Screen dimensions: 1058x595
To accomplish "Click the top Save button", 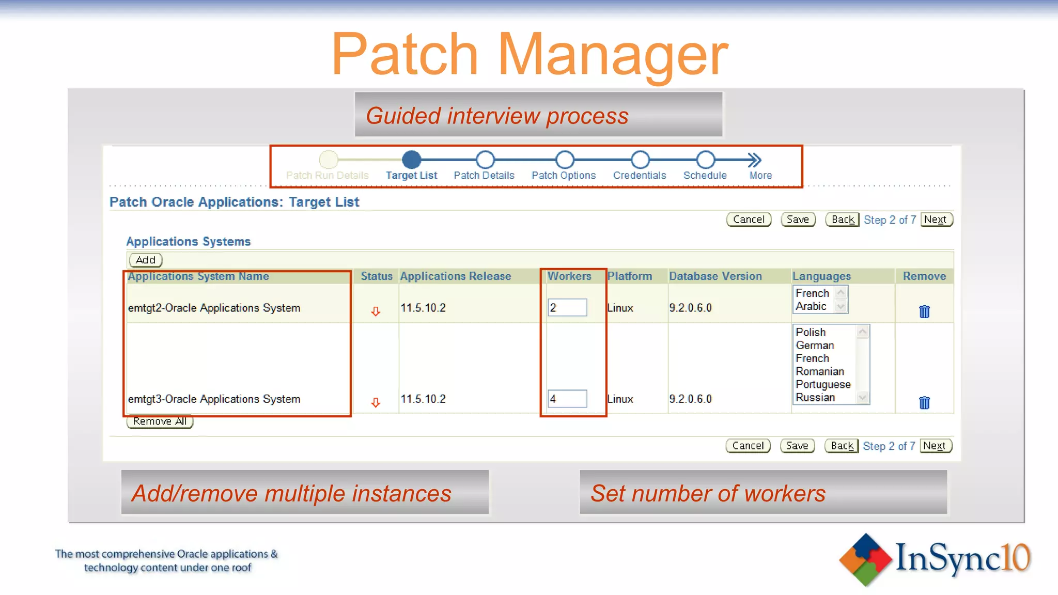I will tap(798, 220).
